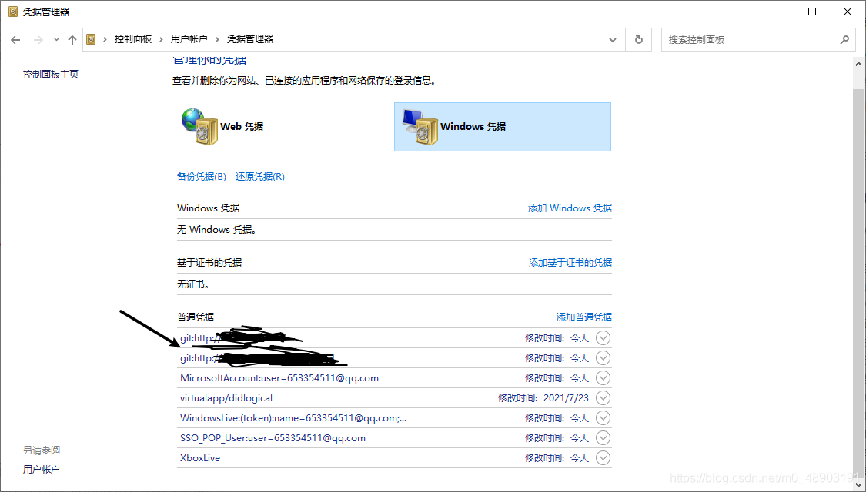The image size is (866, 492).
Task: Expand the XboxLive credential entry
Action: (x=603, y=457)
